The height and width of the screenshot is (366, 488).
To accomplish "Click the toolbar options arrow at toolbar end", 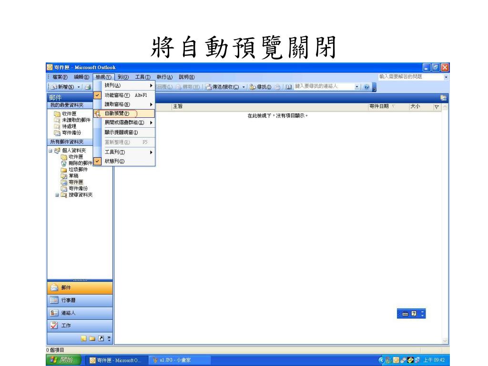I will point(375,88).
